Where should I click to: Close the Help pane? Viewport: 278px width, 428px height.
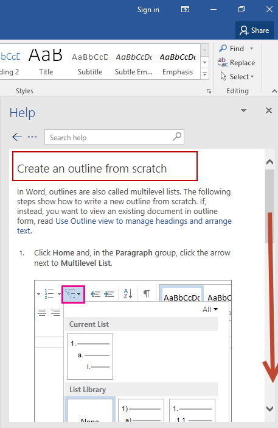269,110
